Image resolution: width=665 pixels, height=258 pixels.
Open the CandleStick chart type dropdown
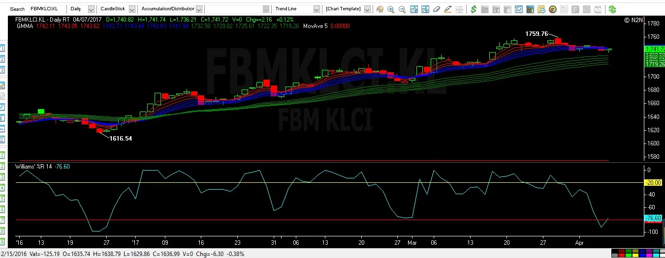(132, 9)
